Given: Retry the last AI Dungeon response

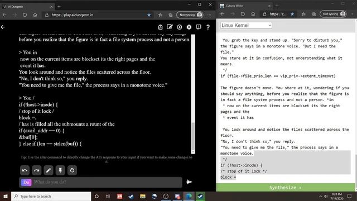Looking at the screenshot, I should [x=72, y=170].
